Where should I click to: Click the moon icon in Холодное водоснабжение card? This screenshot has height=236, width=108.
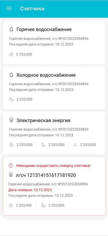11,99
